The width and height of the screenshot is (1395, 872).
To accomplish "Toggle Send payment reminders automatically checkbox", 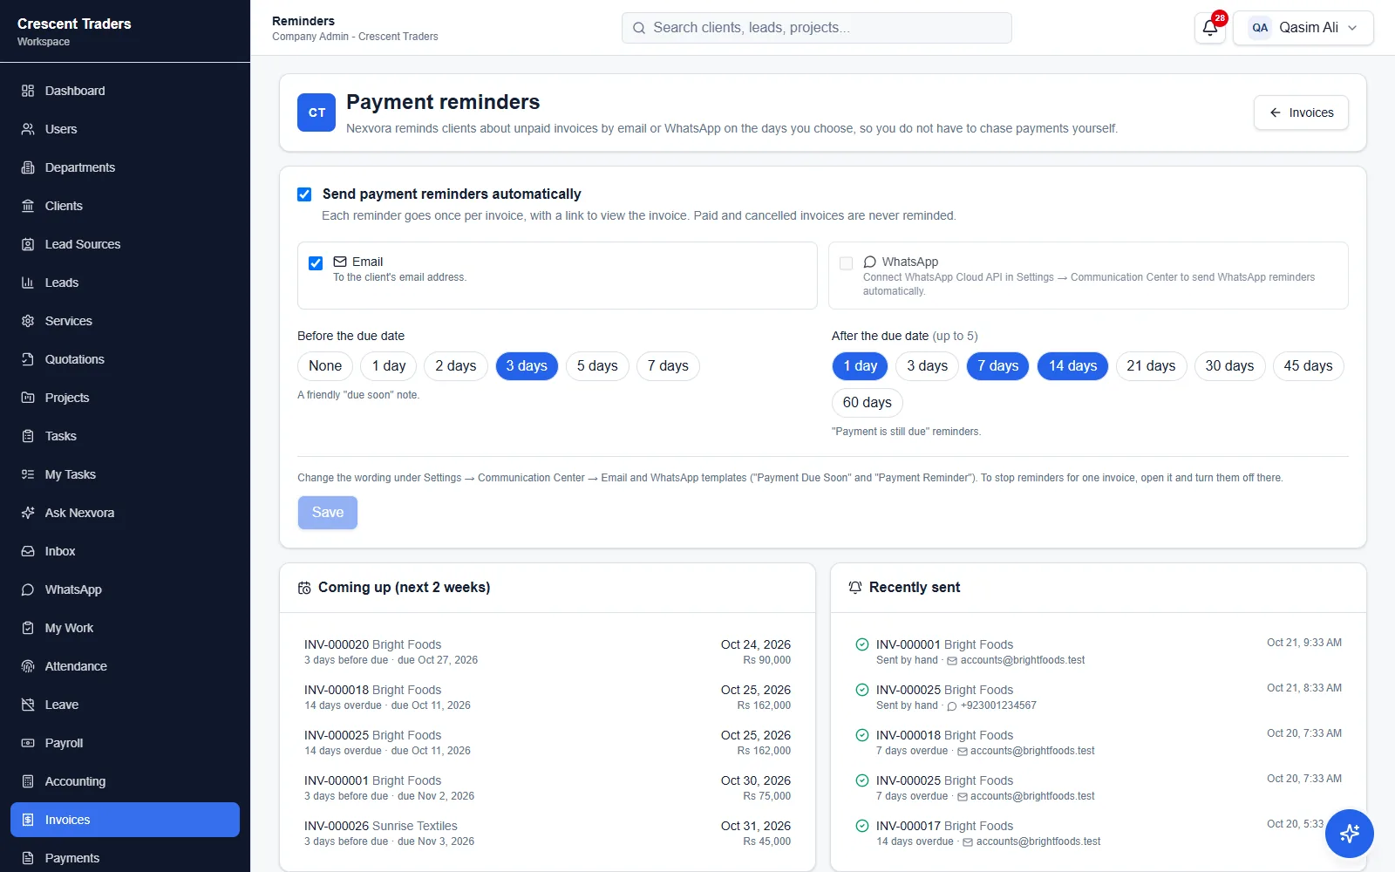I will [x=304, y=194].
